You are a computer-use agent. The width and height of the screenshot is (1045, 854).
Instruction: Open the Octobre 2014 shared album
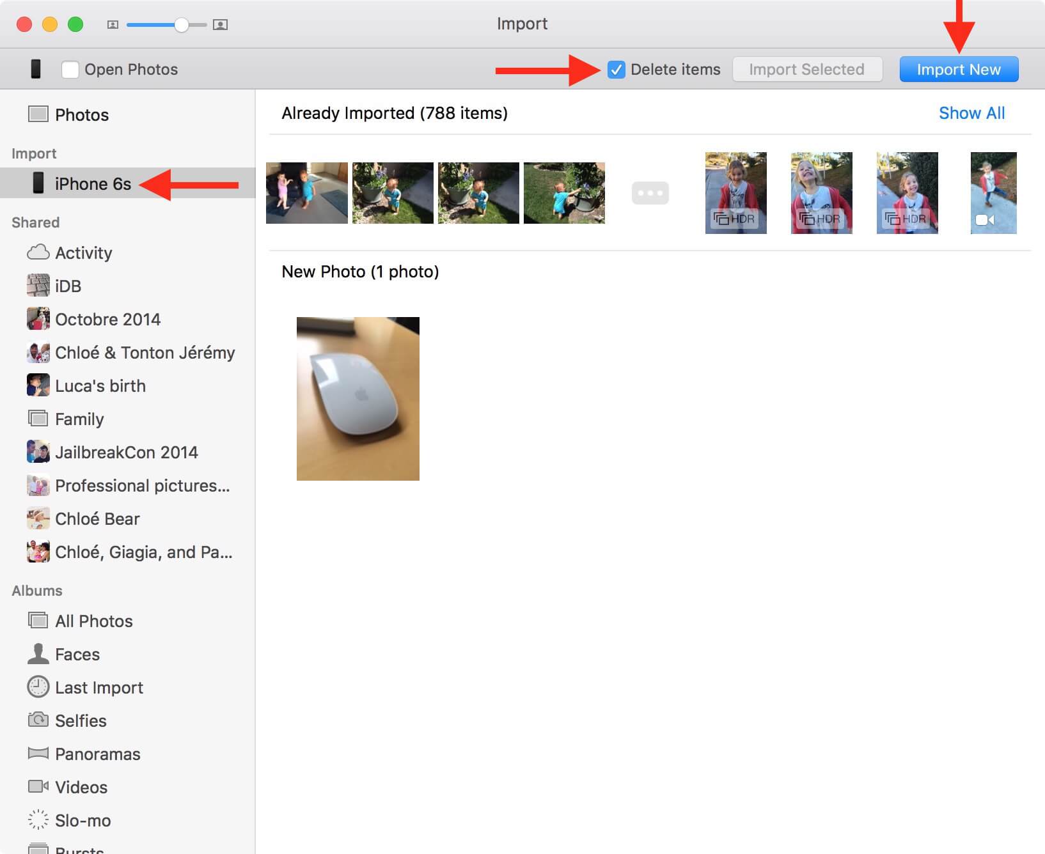click(x=128, y=319)
